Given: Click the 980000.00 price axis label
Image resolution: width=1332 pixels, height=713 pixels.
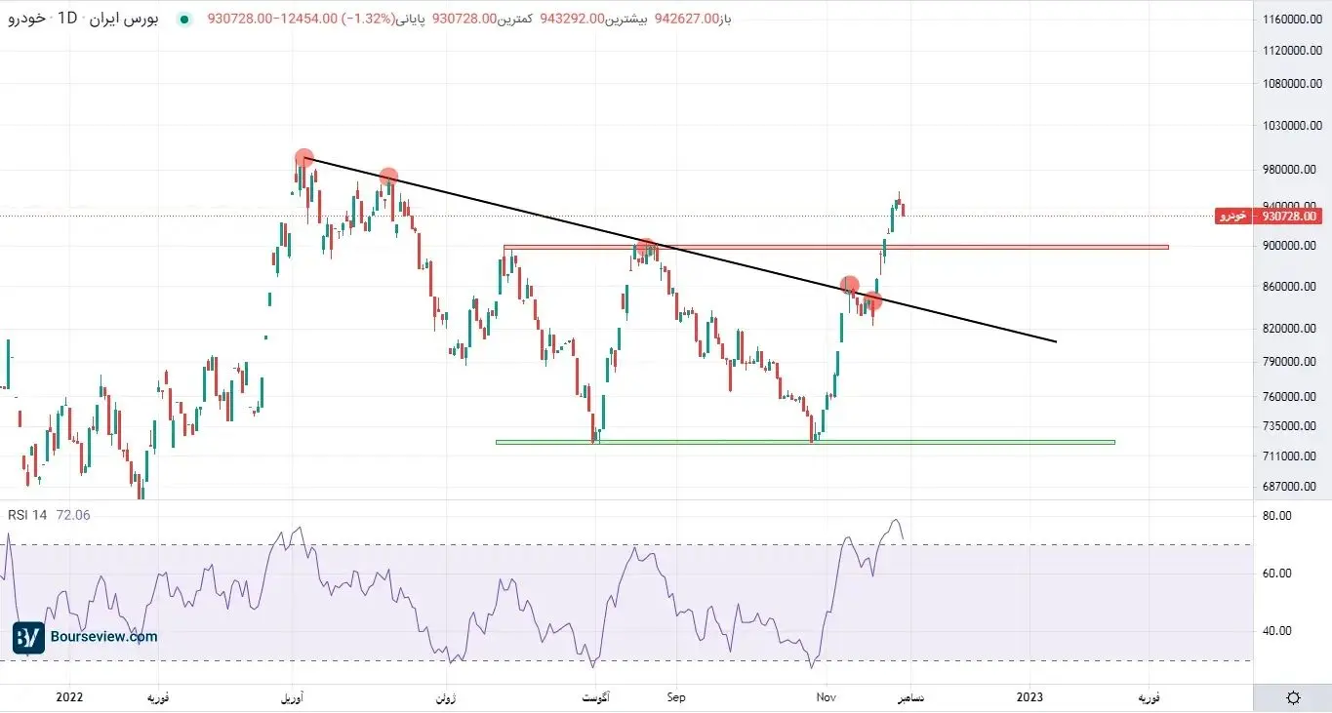Looking at the screenshot, I should (x=1290, y=169).
